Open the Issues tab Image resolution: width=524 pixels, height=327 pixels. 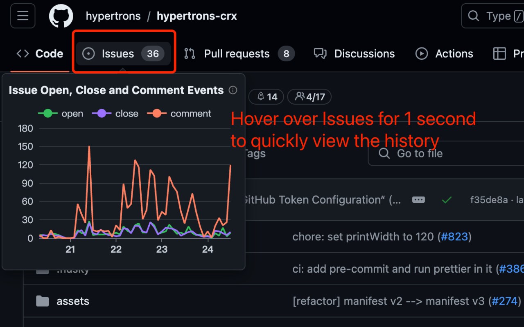pyautogui.click(x=123, y=54)
